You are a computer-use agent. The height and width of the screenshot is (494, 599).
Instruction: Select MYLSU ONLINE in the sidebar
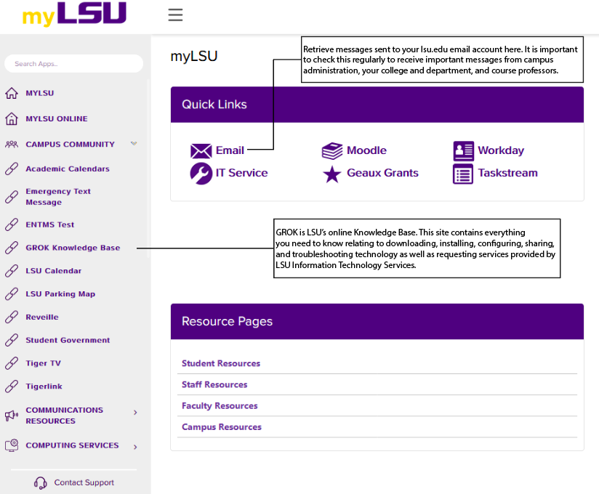(x=57, y=118)
